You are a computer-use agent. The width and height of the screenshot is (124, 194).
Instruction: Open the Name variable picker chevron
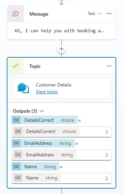[x=107, y=178]
